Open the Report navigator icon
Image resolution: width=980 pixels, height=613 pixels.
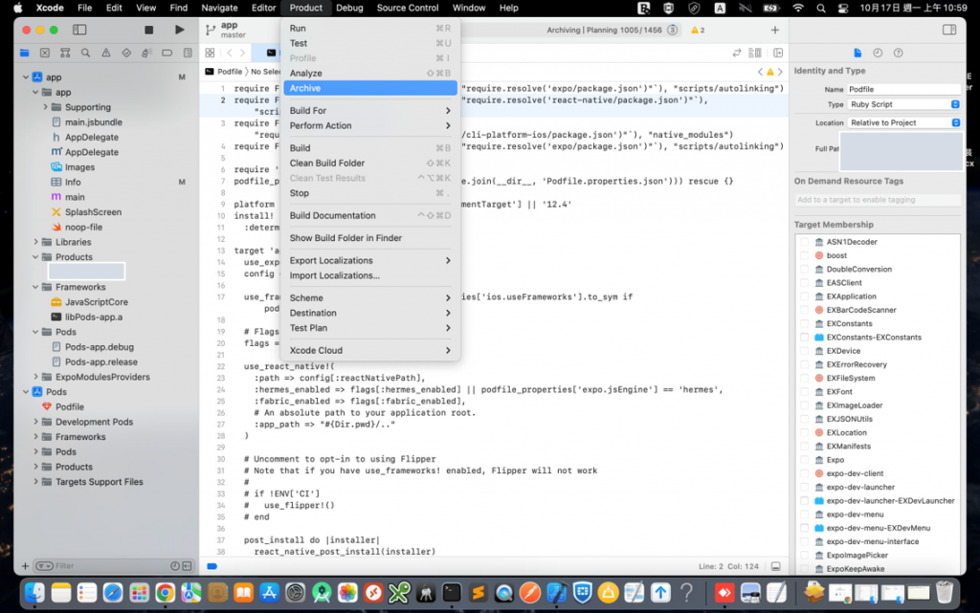(188, 53)
